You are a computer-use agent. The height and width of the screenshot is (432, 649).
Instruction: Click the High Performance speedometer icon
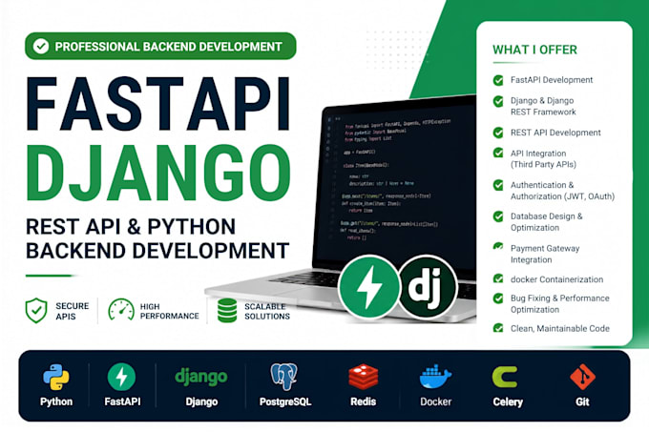121,310
